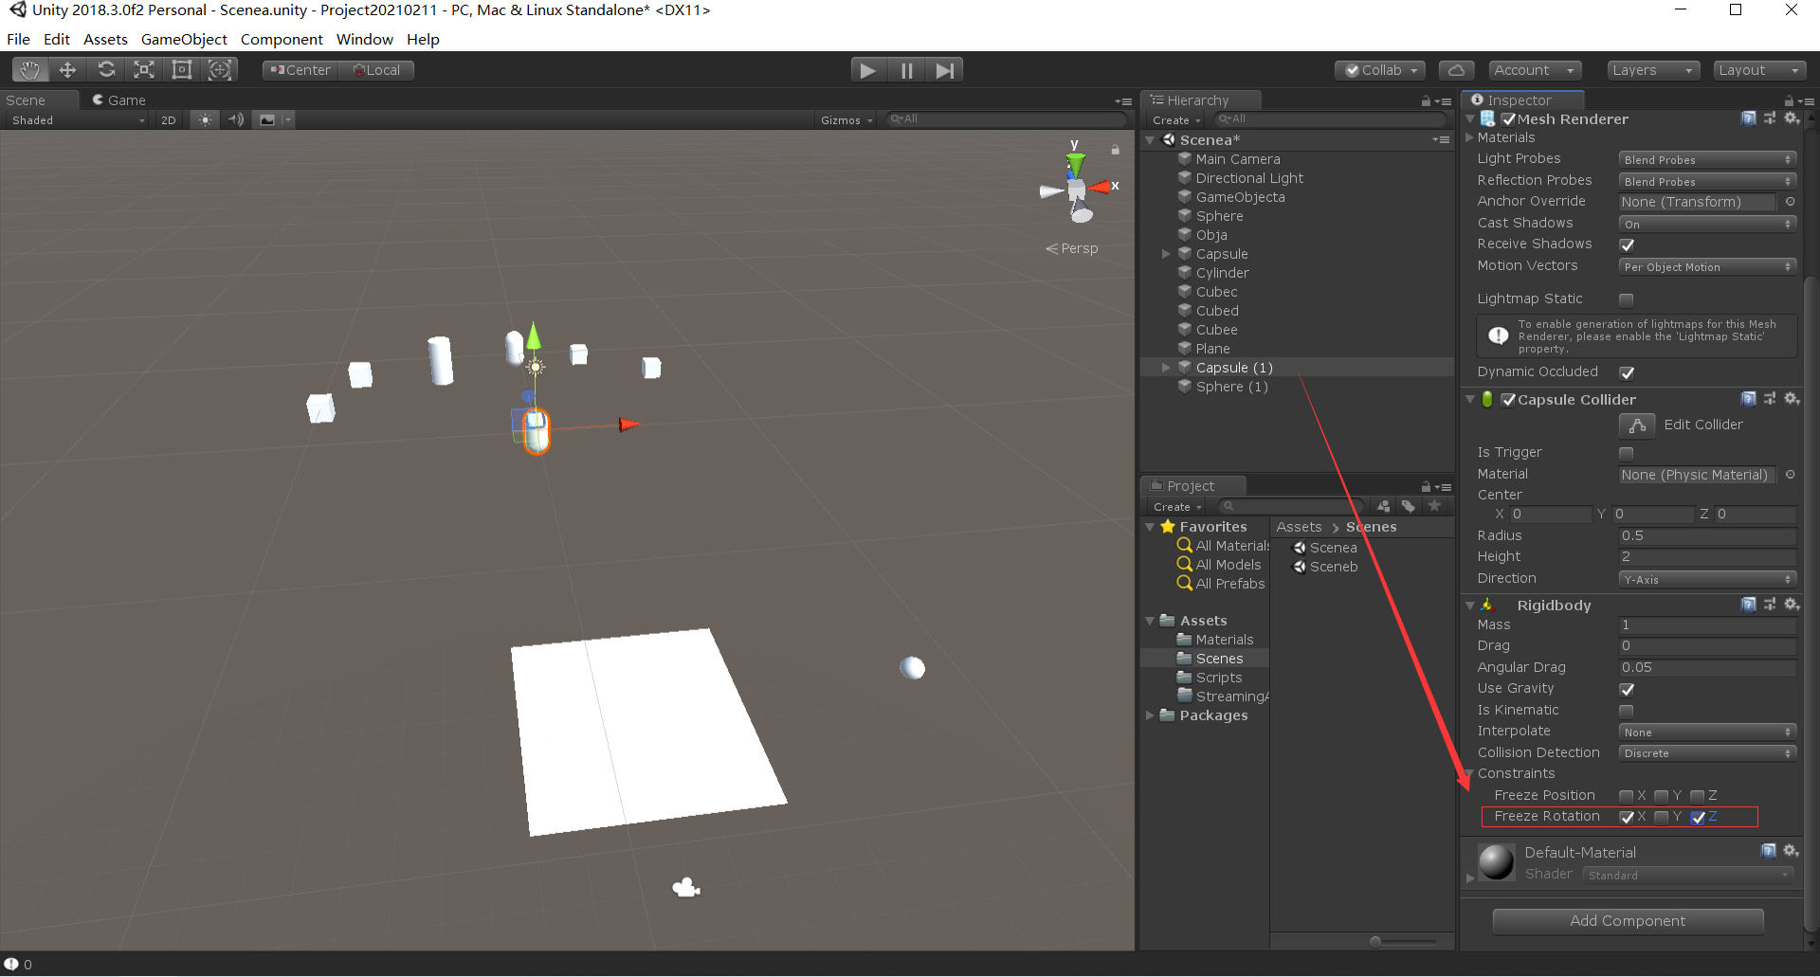Switch to the Game tab
Image resolution: width=1820 pixels, height=977 pixels.
pos(121,100)
